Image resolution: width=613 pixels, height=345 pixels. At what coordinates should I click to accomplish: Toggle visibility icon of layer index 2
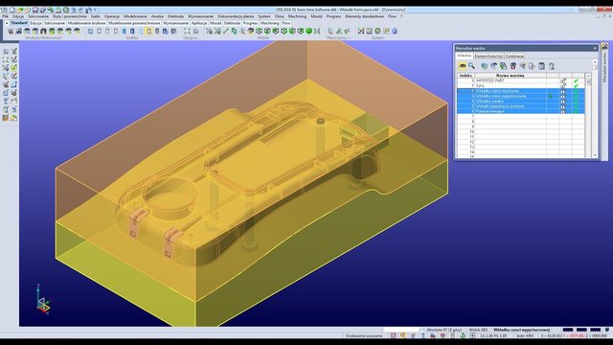[x=563, y=91]
